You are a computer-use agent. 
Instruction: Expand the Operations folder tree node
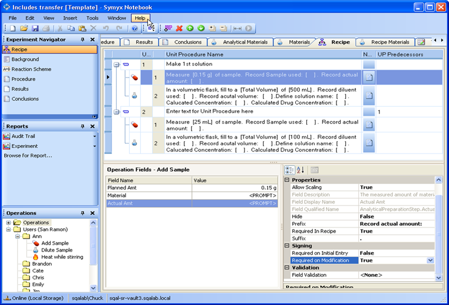click(8, 223)
